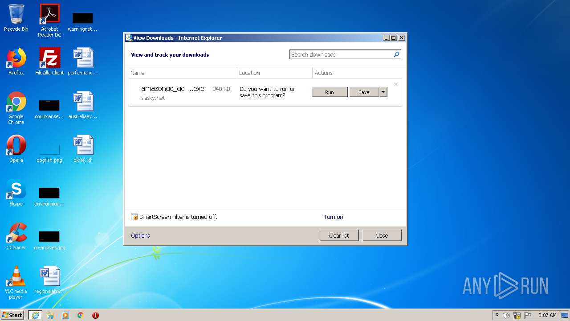This screenshot has width=570, height=321.
Task: Select the Google Chrome desktop icon
Action: point(16,108)
